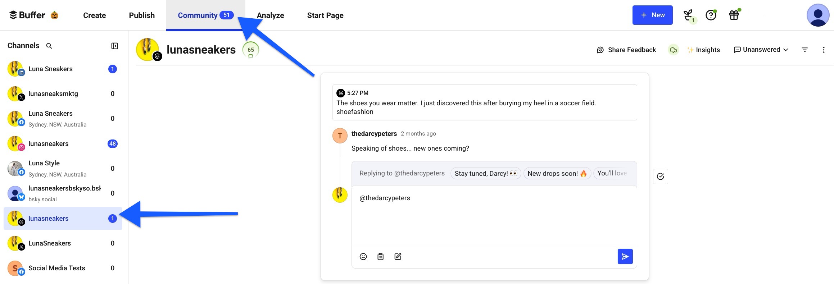Open the emoji picker
This screenshot has height=284, width=834.
click(x=363, y=257)
